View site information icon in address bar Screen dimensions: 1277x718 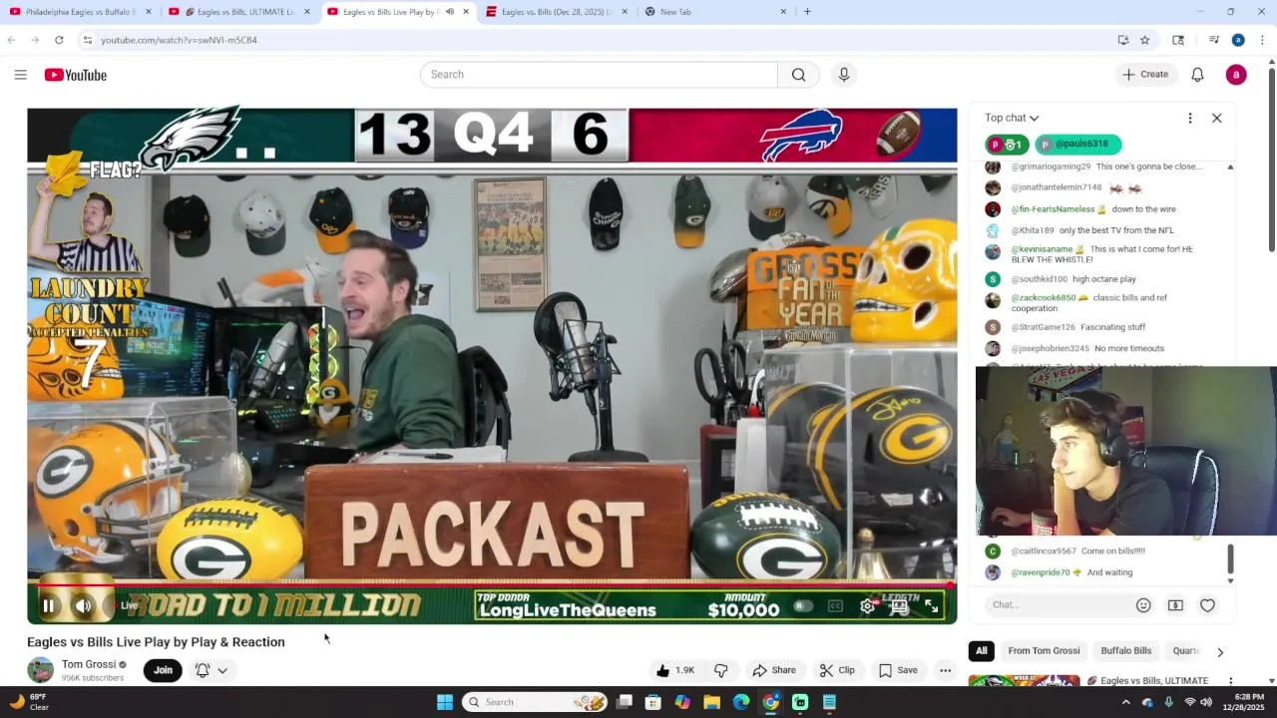[x=88, y=40]
